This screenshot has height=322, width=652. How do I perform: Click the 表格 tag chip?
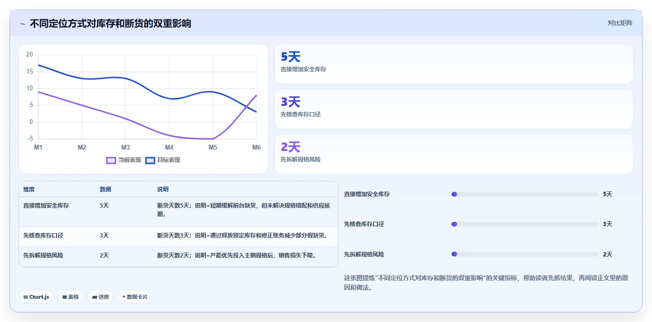(70, 297)
